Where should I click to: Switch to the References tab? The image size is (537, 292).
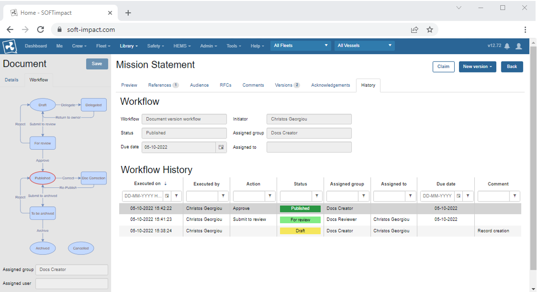[163, 85]
